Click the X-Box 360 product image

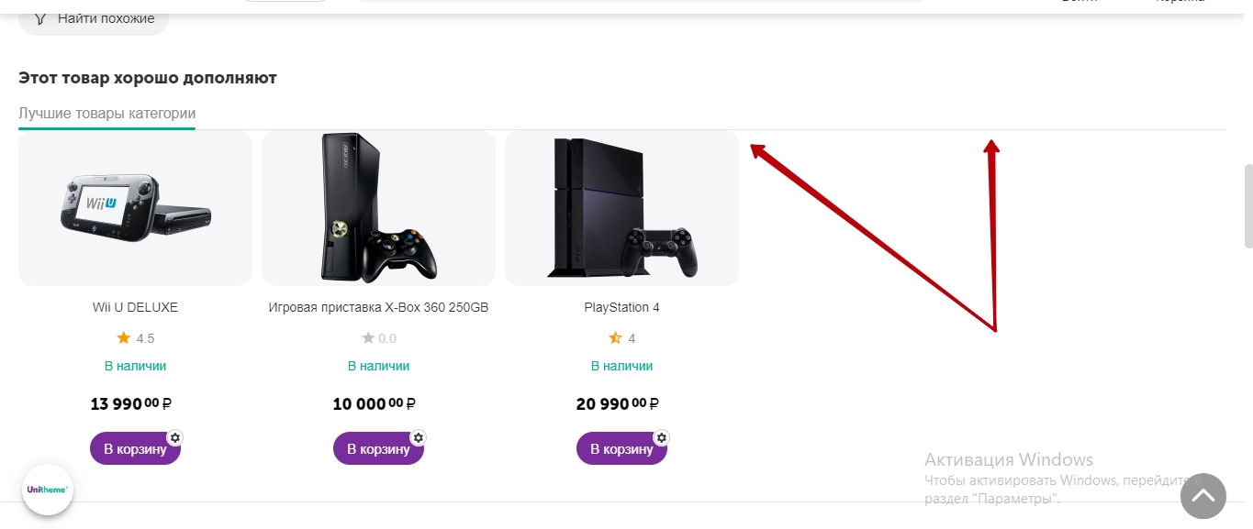pos(378,208)
